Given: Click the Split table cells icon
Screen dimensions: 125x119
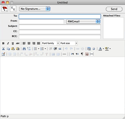Looking at the screenshot, I should point(53,54).
